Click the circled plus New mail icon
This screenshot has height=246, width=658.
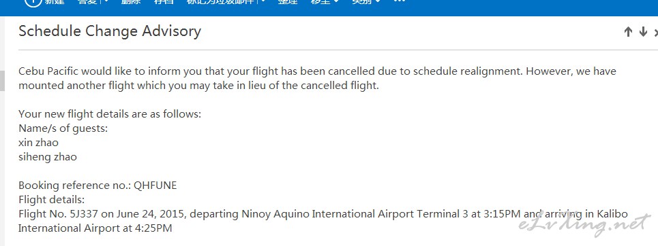tap(33, 1)
